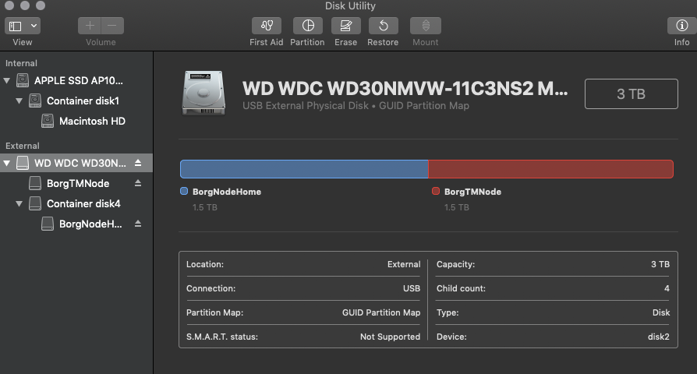
Task: Run First Aid on the disk
Action: 267,26
